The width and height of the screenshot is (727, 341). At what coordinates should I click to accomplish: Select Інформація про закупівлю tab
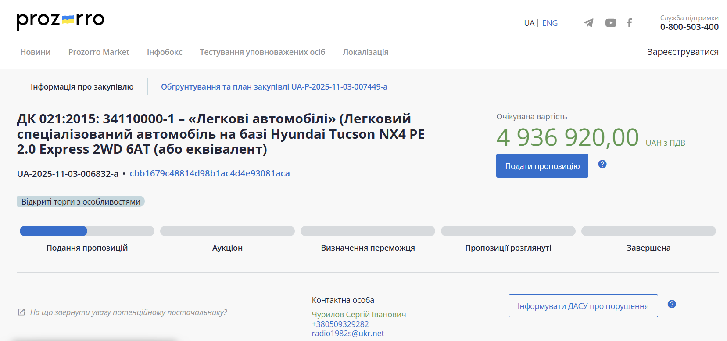82,87
